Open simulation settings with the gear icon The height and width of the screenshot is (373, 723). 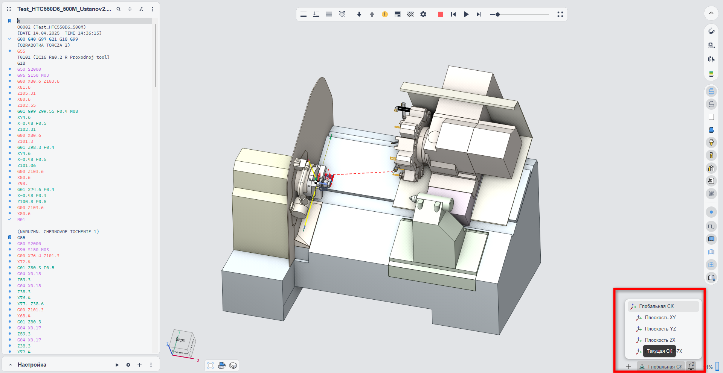pos(423,14)
